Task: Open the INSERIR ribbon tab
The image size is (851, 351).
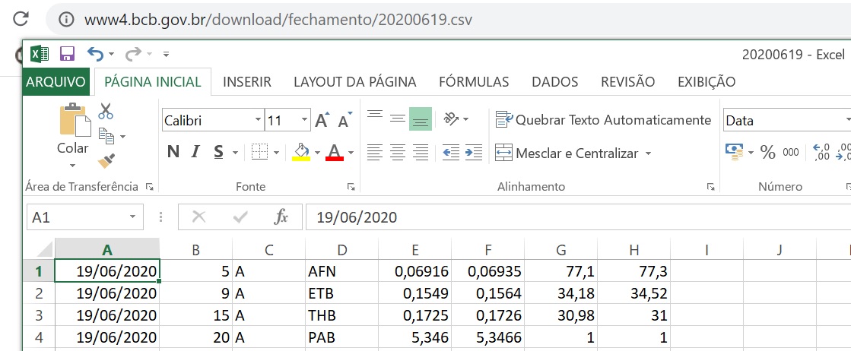Action: click(x=247, y=82)
